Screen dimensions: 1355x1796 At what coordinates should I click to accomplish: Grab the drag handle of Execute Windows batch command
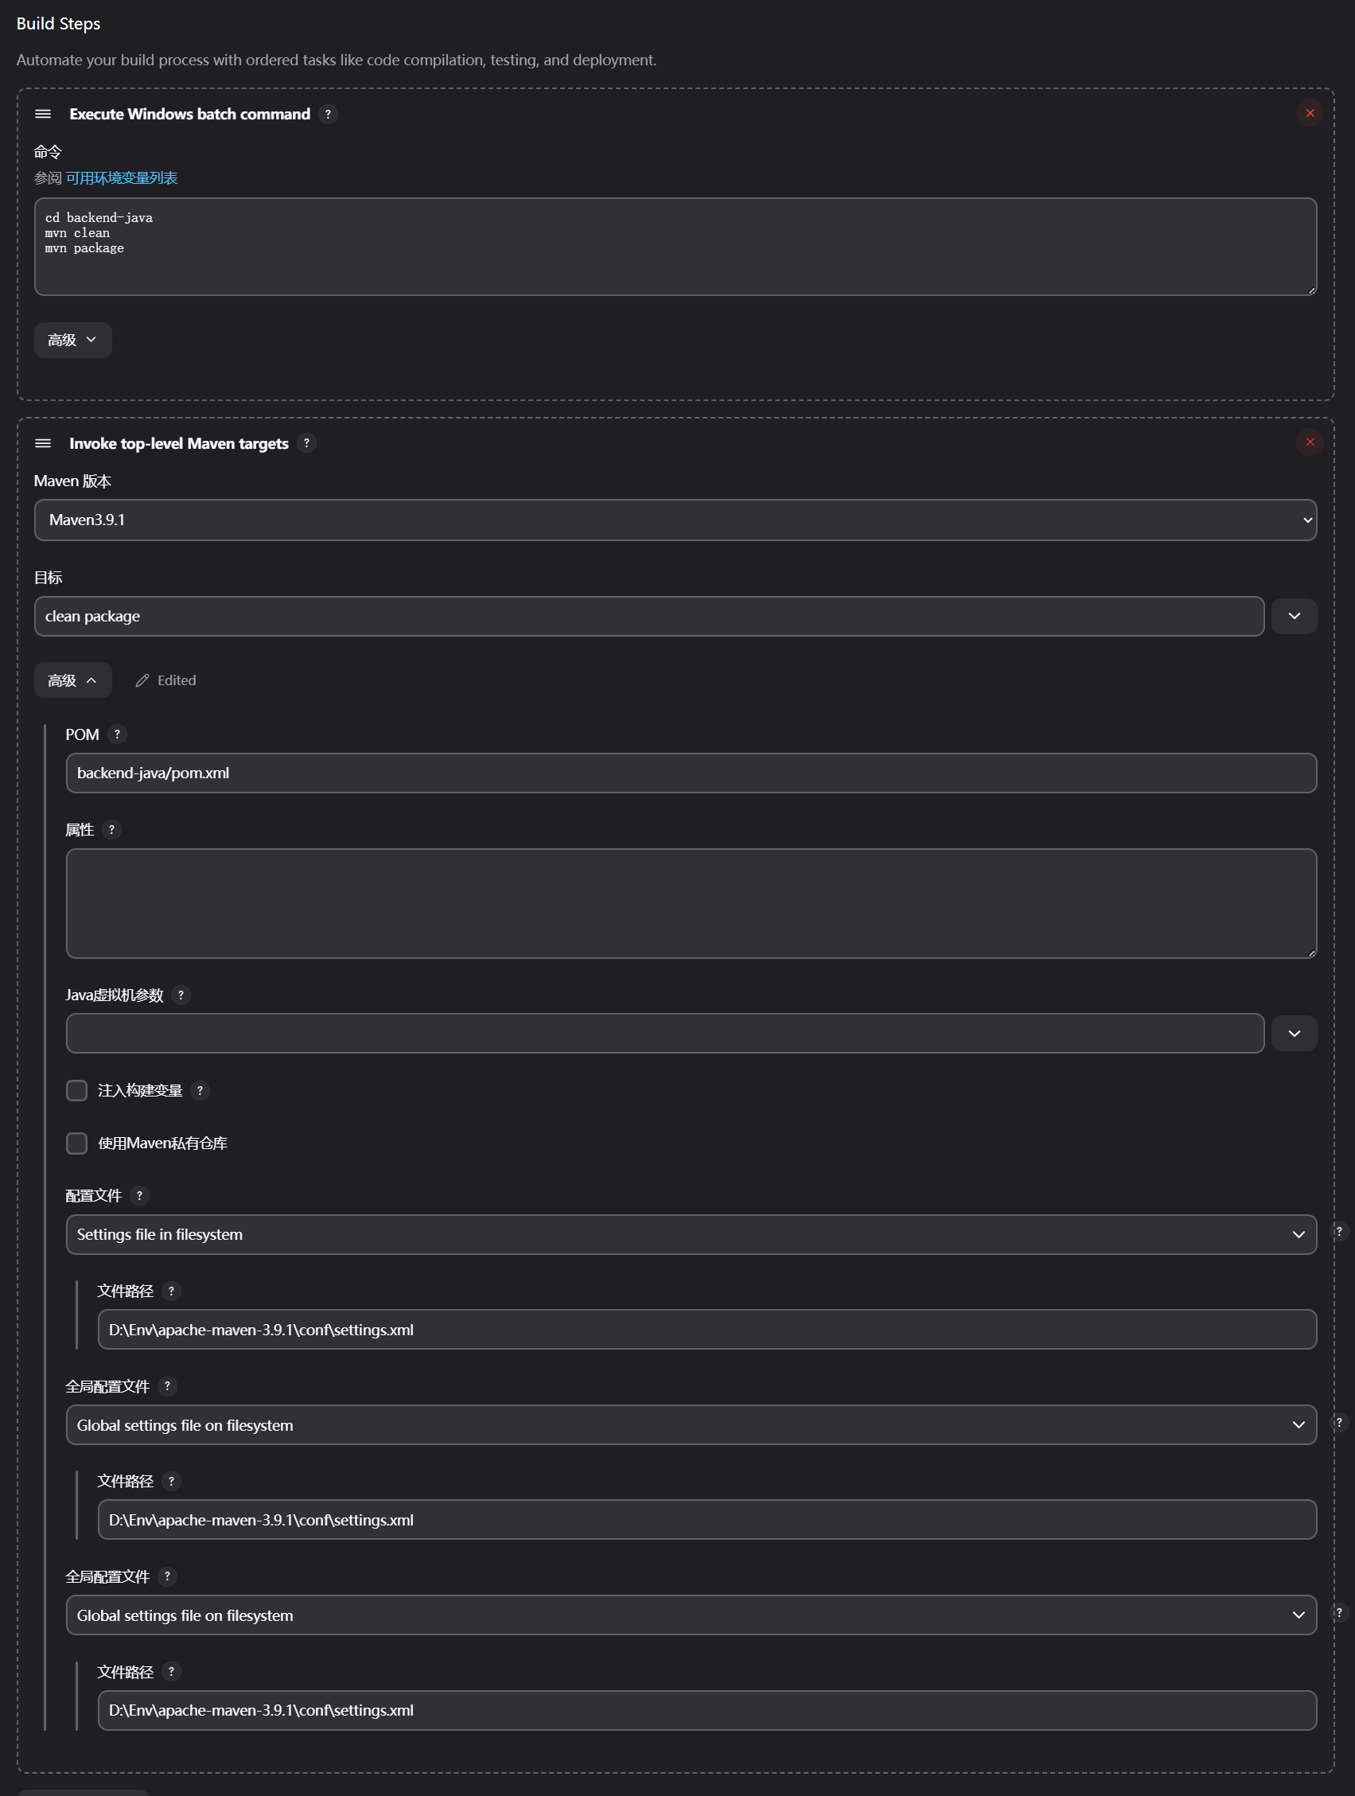coord(43,115)
